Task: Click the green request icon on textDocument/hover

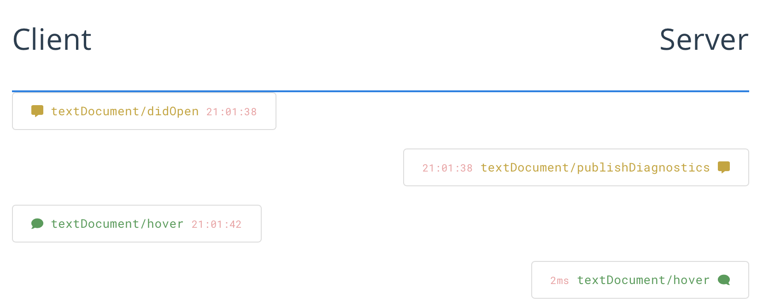Action: coord(37,224)
